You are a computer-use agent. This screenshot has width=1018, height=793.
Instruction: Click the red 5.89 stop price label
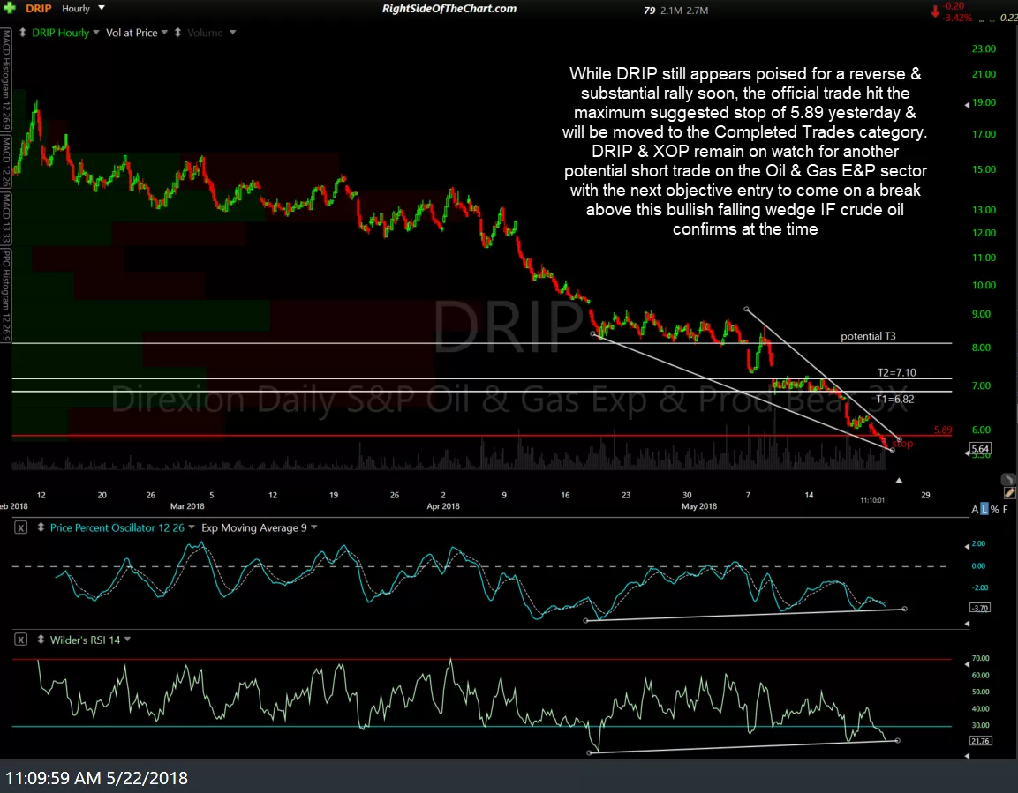943,430
